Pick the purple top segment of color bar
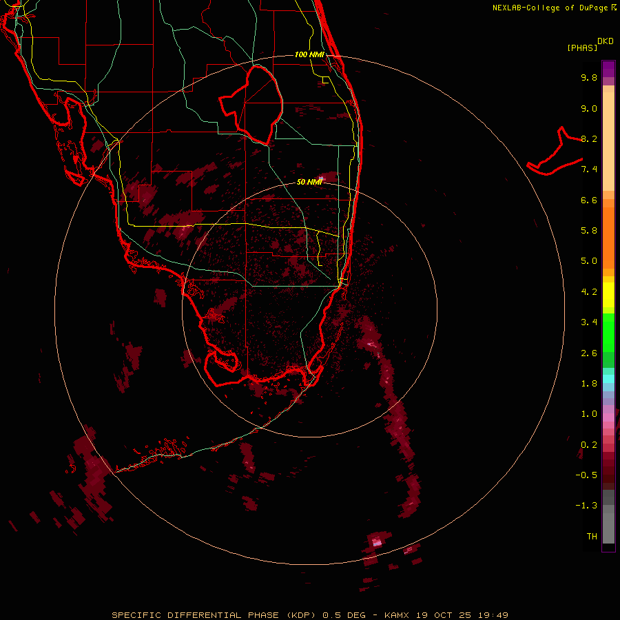The image size is (620, 620). 608,69
